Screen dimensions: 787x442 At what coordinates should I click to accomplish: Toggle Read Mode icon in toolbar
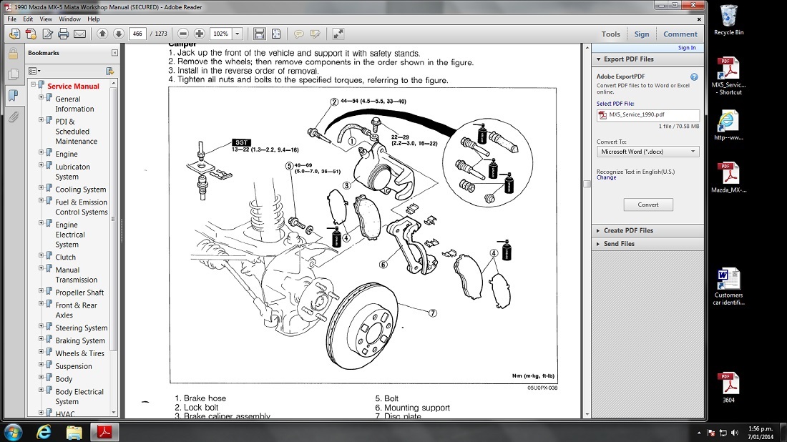point(338,34)
